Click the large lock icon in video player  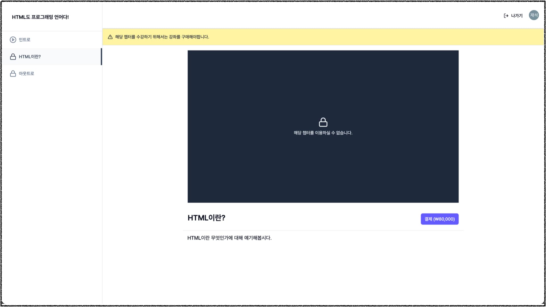pos(323,122)
